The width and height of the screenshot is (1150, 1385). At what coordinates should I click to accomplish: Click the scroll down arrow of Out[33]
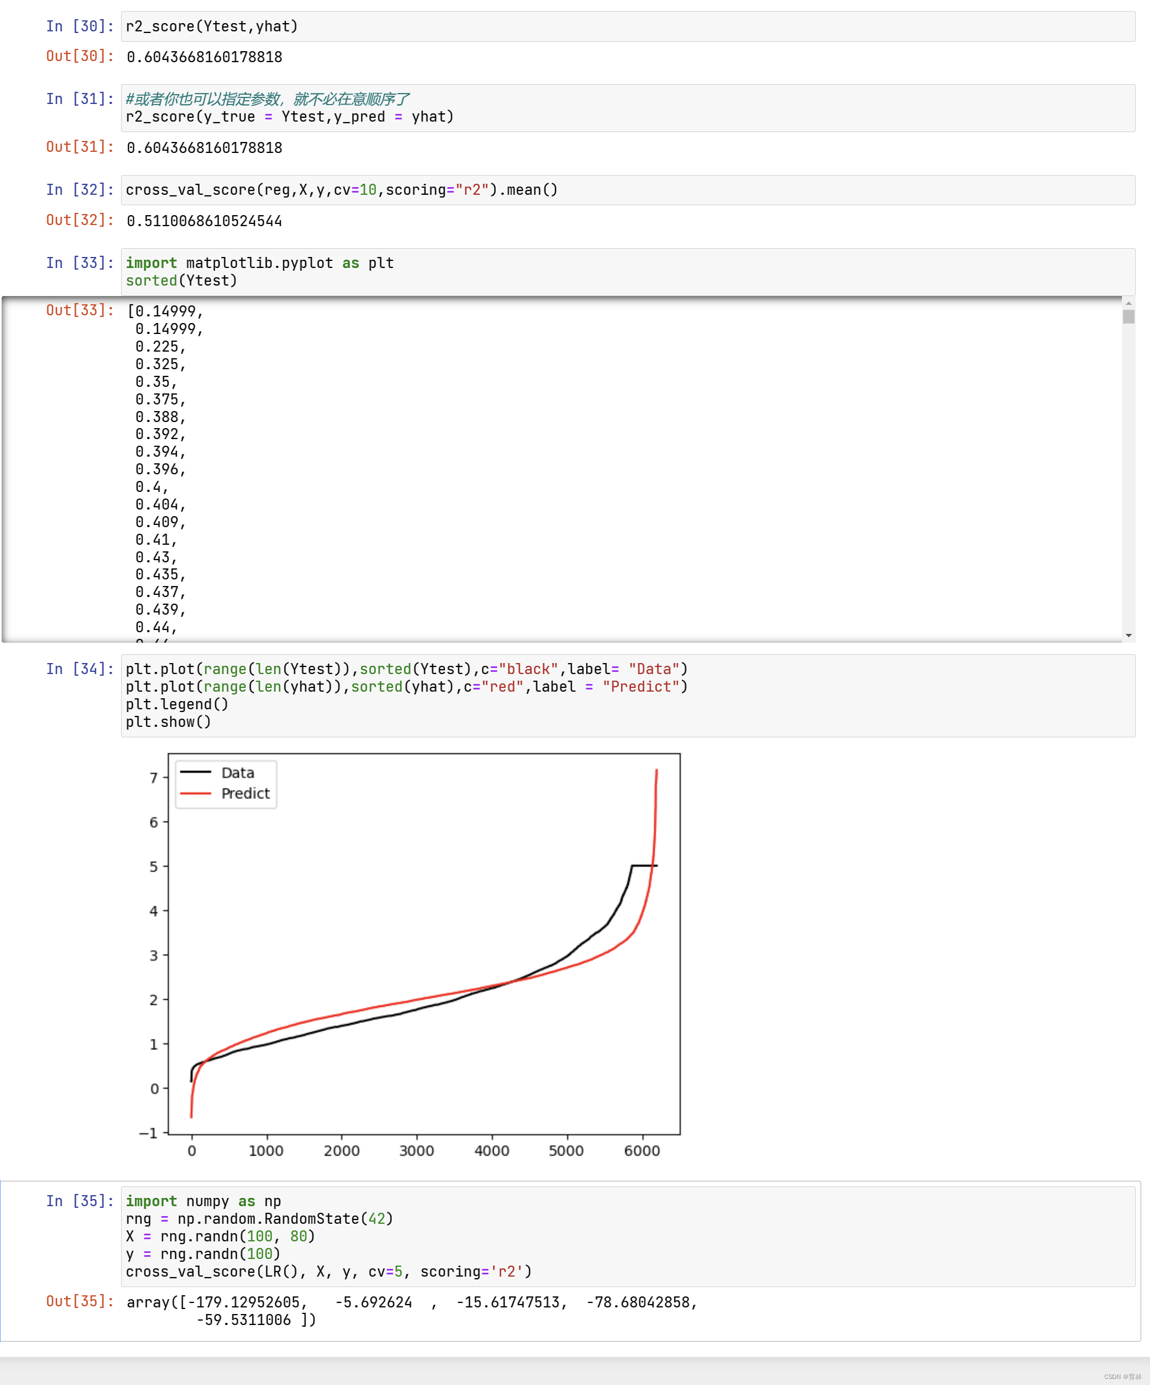1128,636
